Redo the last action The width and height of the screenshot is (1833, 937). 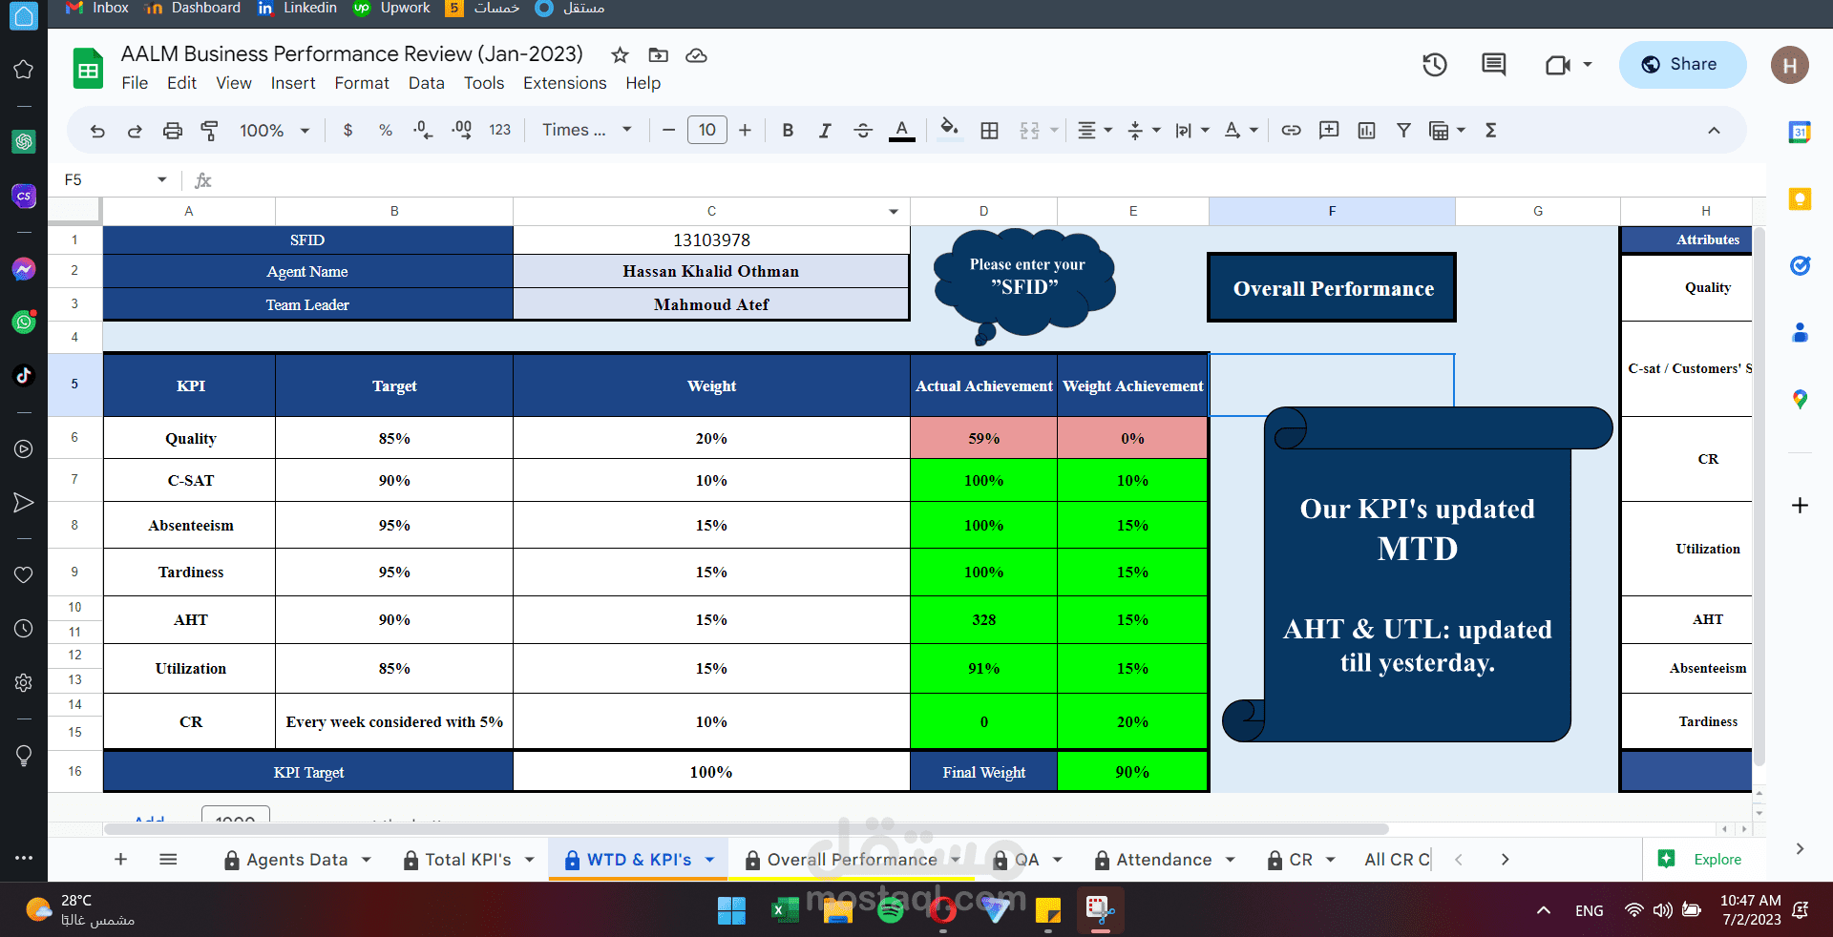click(135, 131)
